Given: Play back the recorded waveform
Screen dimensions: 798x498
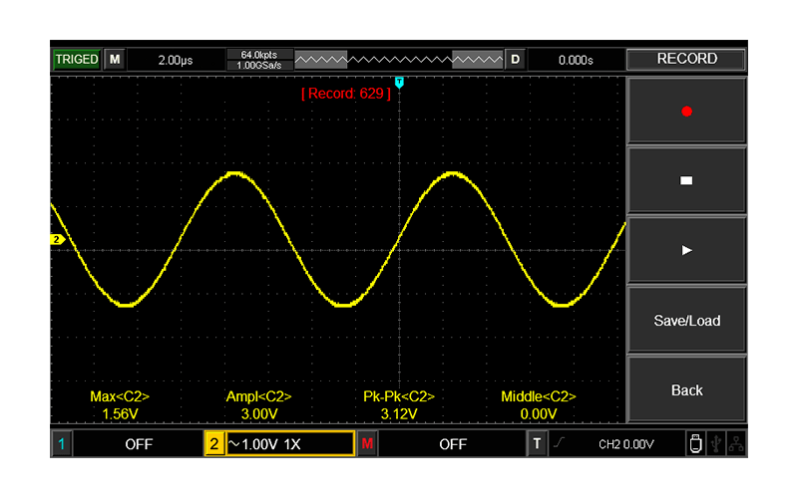Looking at the screenshot, I should [686, 250].
